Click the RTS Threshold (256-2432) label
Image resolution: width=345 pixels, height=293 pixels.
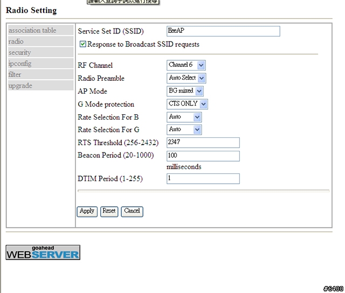pos(118,143)
